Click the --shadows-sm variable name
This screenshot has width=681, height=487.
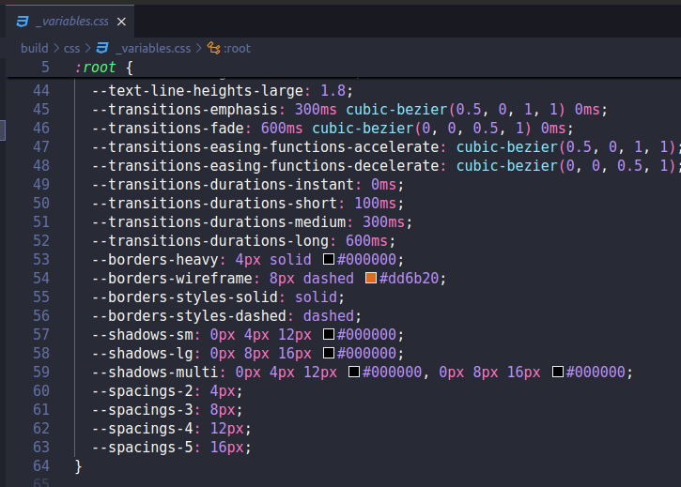click(143, 335)
